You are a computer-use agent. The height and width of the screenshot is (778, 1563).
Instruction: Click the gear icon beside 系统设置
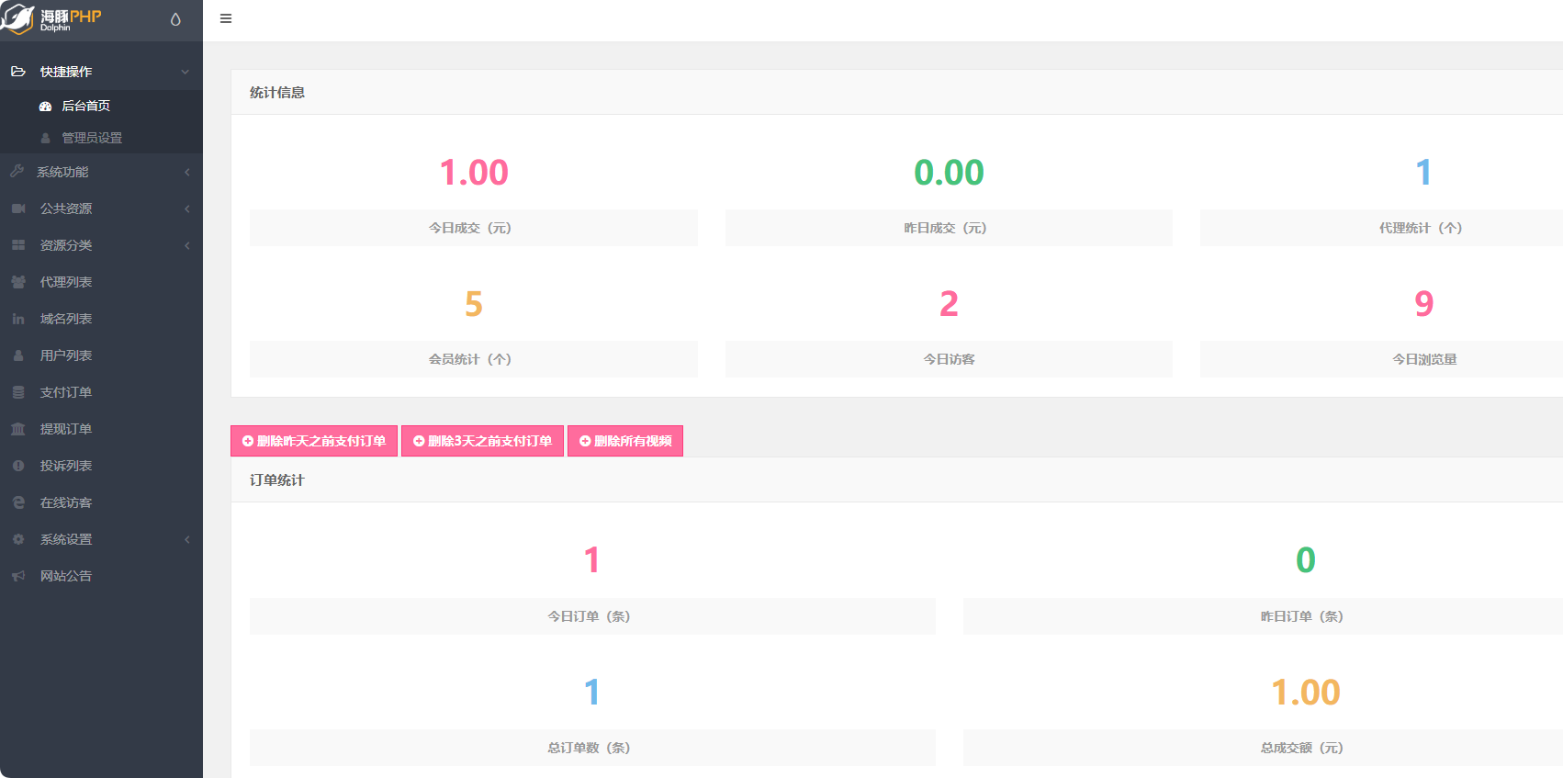click(x=18, y=539)
